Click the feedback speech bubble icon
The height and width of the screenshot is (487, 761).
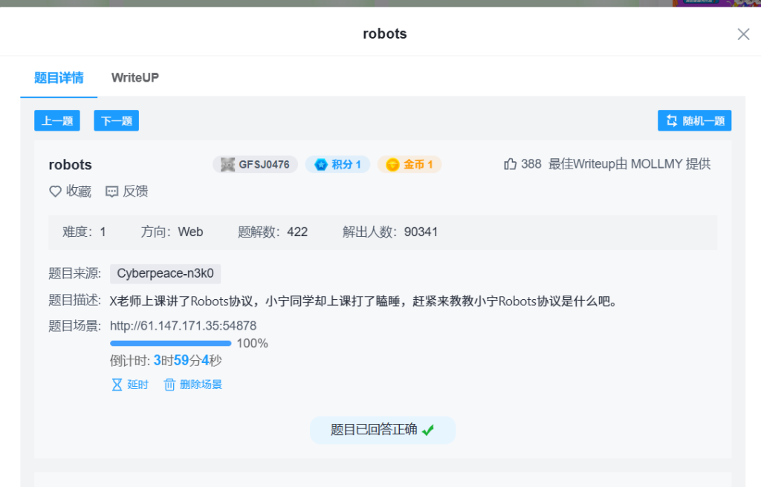[x=112, y=192]
